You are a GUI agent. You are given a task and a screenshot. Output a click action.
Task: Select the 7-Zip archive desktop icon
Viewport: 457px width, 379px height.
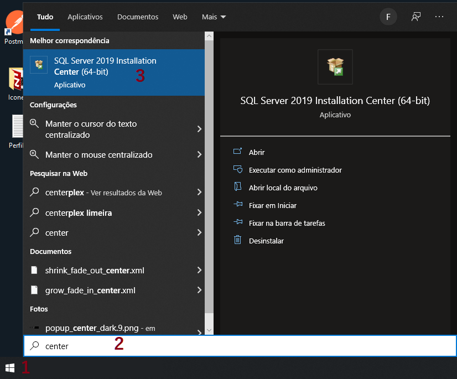click(x=15, y=79)
